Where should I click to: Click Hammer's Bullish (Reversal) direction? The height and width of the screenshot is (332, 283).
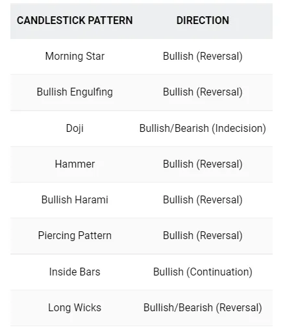pos(203,164)
